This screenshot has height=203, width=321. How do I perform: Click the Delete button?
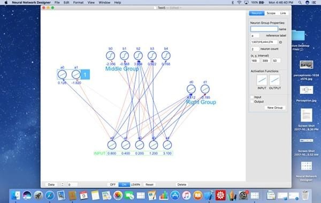pyautogui.click(x=181, y=185)
